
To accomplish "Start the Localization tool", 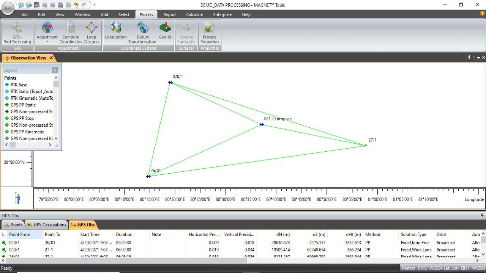I will [x=116, y=31].
